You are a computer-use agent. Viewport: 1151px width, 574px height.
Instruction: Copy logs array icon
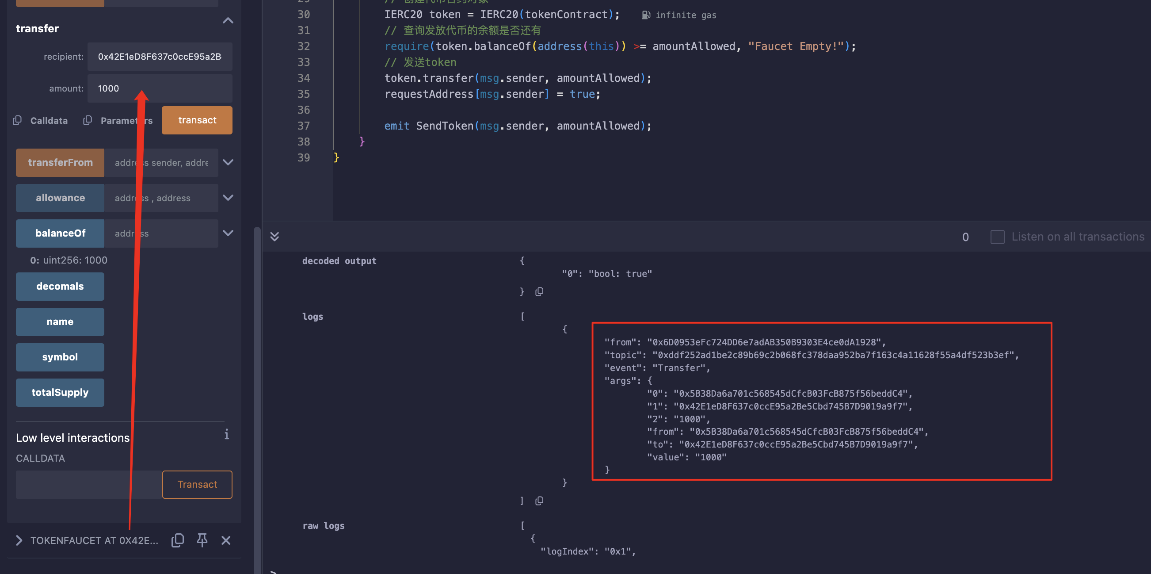(x=539, y=501)
